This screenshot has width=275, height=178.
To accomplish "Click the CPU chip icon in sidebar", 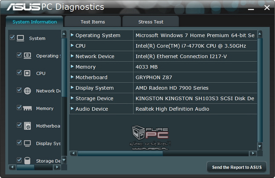I will click(x=27, y=73).
